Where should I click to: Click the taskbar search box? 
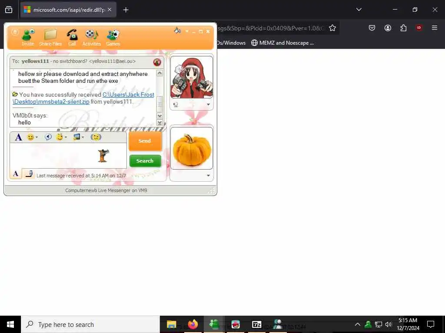tap(90, 324)
